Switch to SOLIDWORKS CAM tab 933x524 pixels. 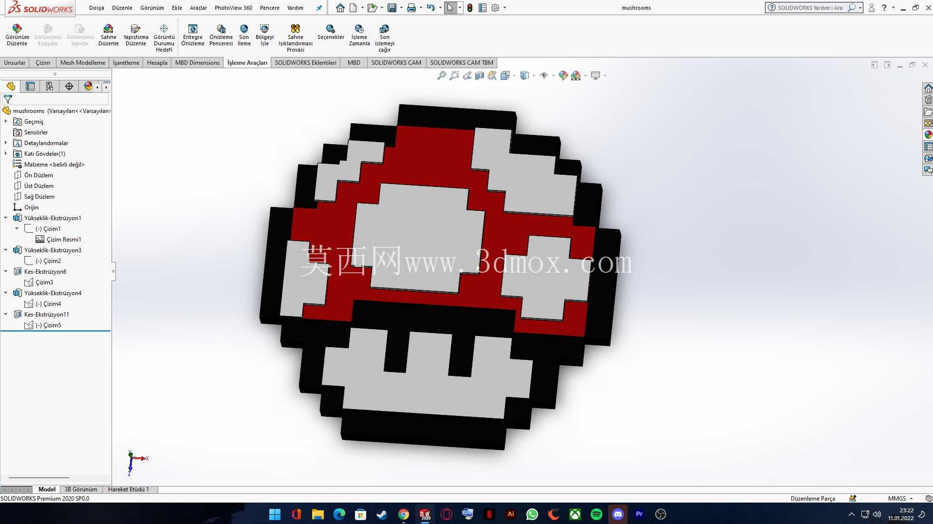[x=396, y=62]
